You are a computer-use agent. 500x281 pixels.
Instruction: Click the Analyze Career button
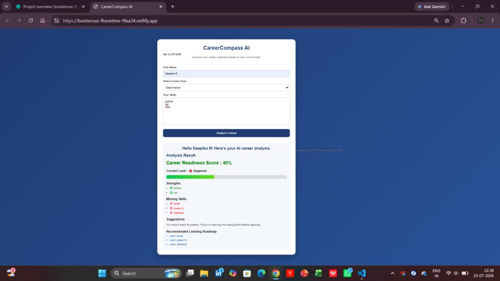[x=226, y=133]
